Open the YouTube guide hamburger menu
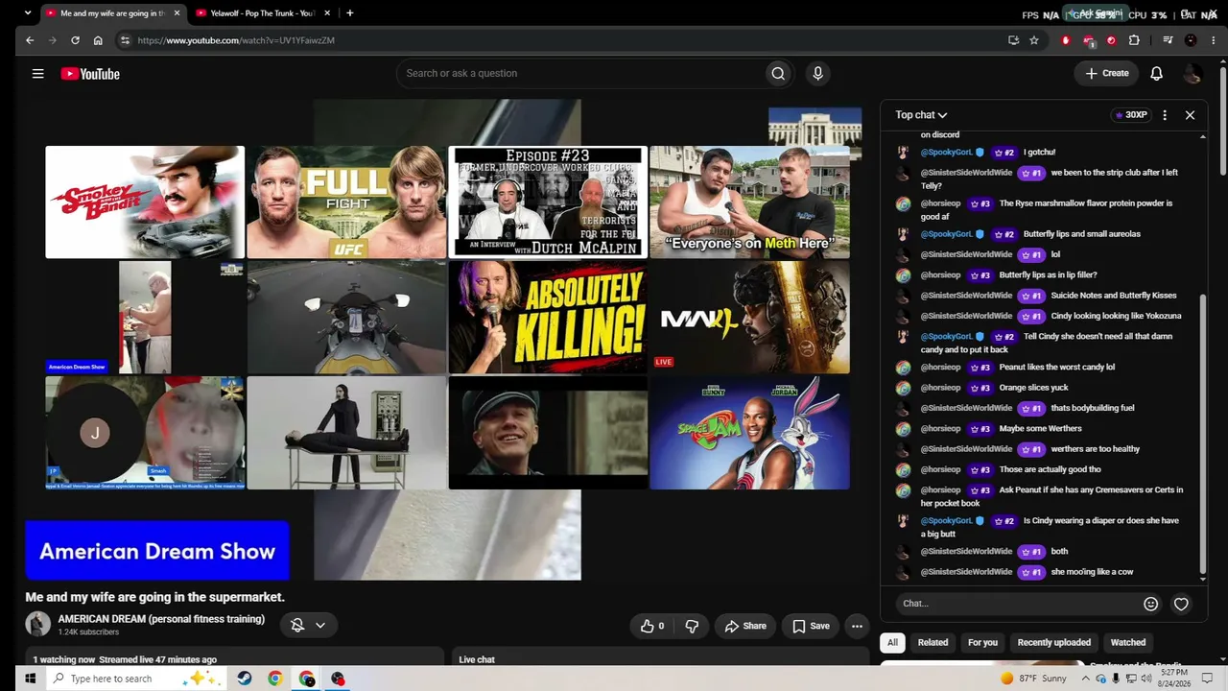 point(38,74)
